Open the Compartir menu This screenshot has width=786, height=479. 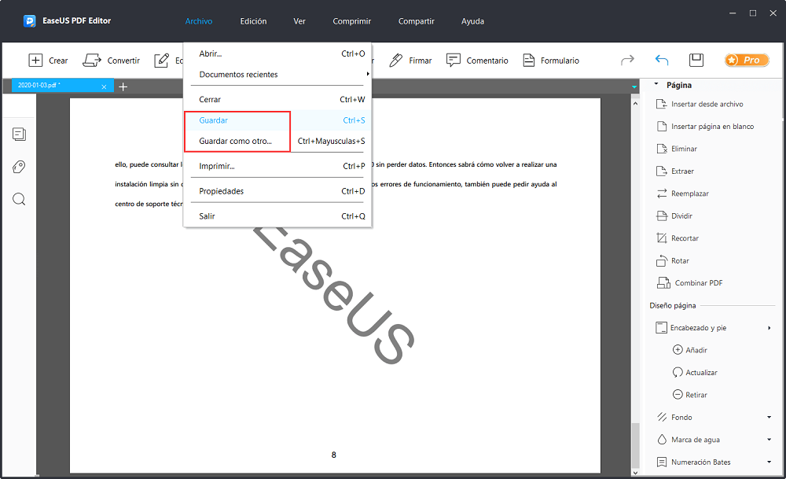coord(416,21)
